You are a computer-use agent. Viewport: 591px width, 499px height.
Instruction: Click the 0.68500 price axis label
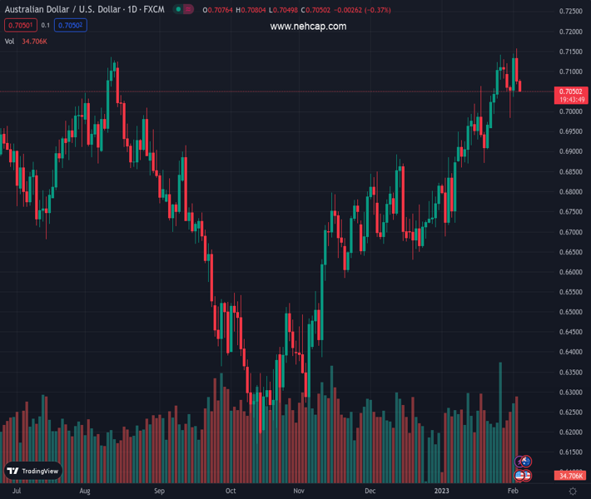tap(571, 171)
